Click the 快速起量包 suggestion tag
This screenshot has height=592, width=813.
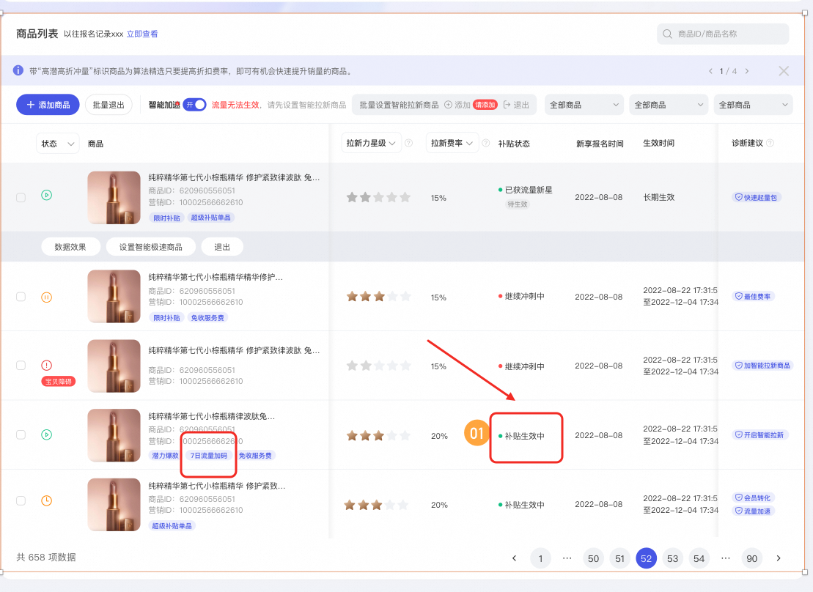[x=757, y=198]
